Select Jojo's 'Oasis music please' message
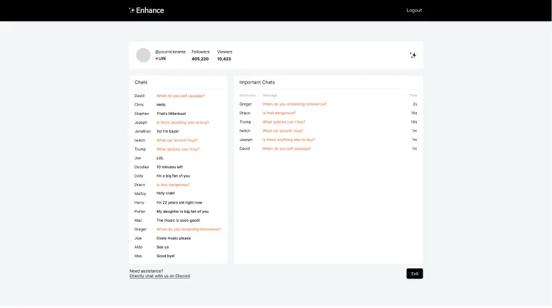552x308 pixels. [174, 238]
